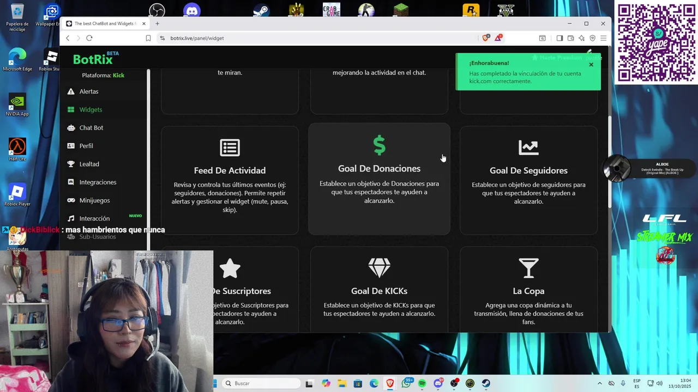
Task: Open Spotify from the taskbar
Action: (x=422, y=383)
